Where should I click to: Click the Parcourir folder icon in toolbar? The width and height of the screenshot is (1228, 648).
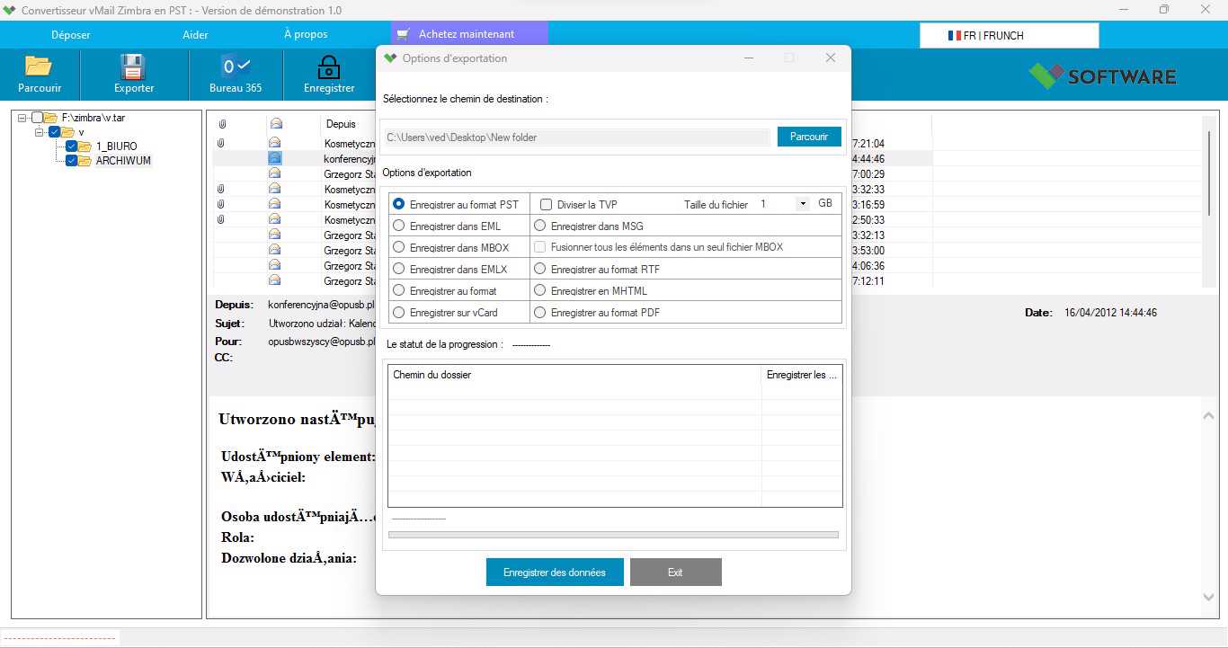tap(39, 67)
